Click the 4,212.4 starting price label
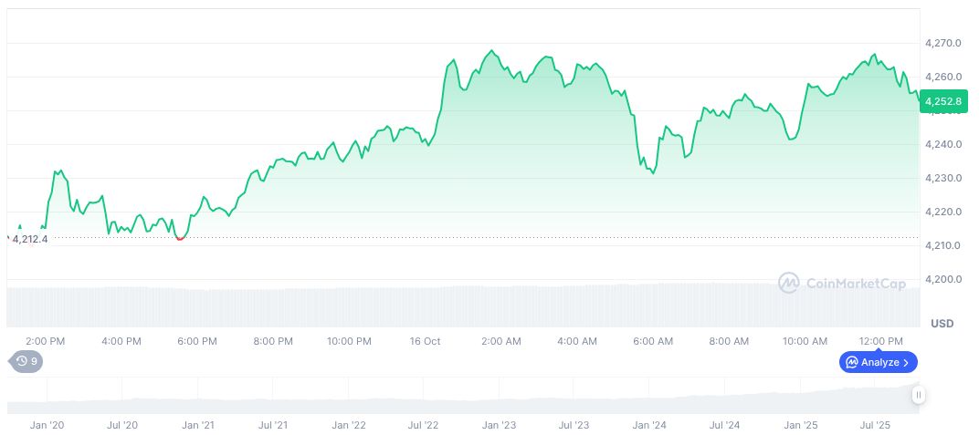The image size is (979, 435). pyautogui.click(x=29, y=239)
